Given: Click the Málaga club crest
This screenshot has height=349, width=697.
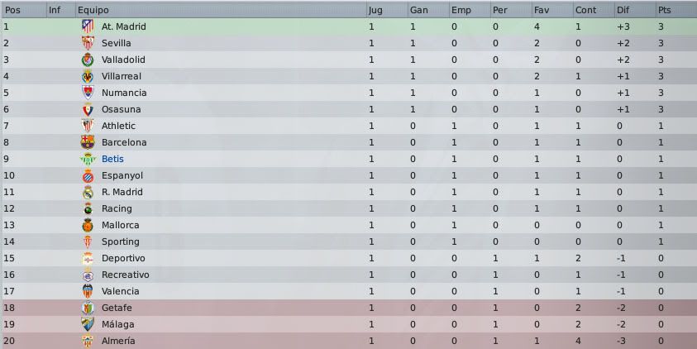Looking at the screenshot, I should point(88,324).
